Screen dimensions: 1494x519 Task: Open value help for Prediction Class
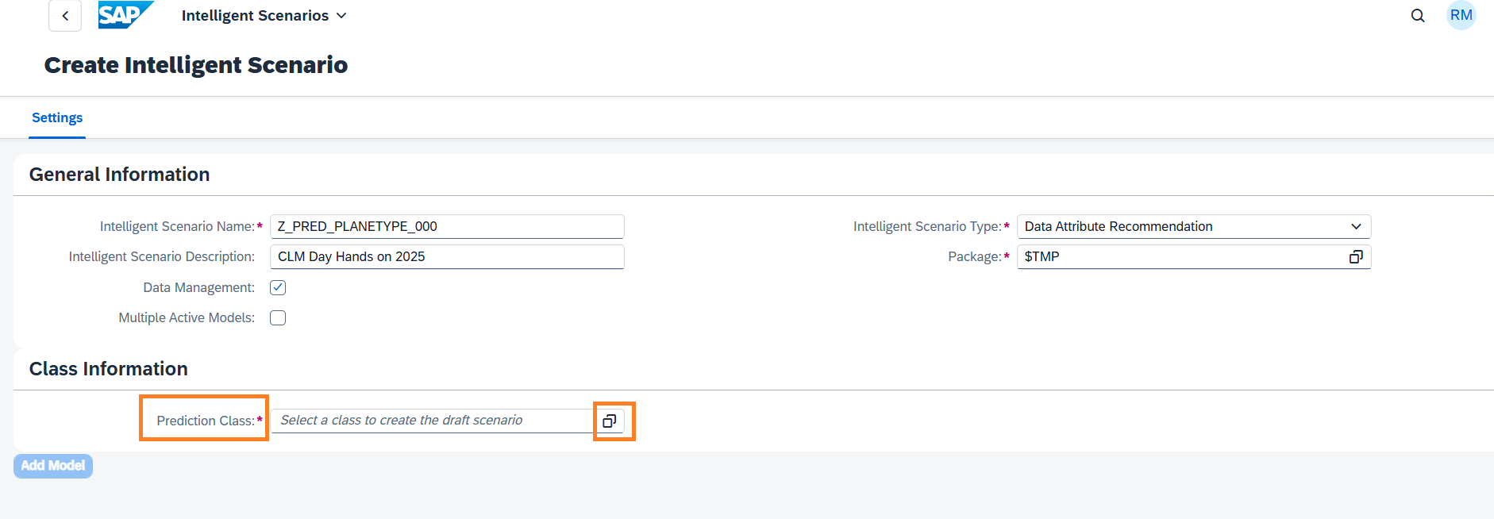(610, 421)
